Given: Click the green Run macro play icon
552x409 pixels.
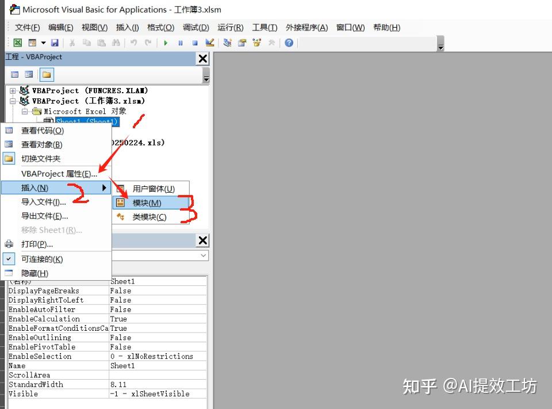Looking at the screenshot, I should (166, 43).
